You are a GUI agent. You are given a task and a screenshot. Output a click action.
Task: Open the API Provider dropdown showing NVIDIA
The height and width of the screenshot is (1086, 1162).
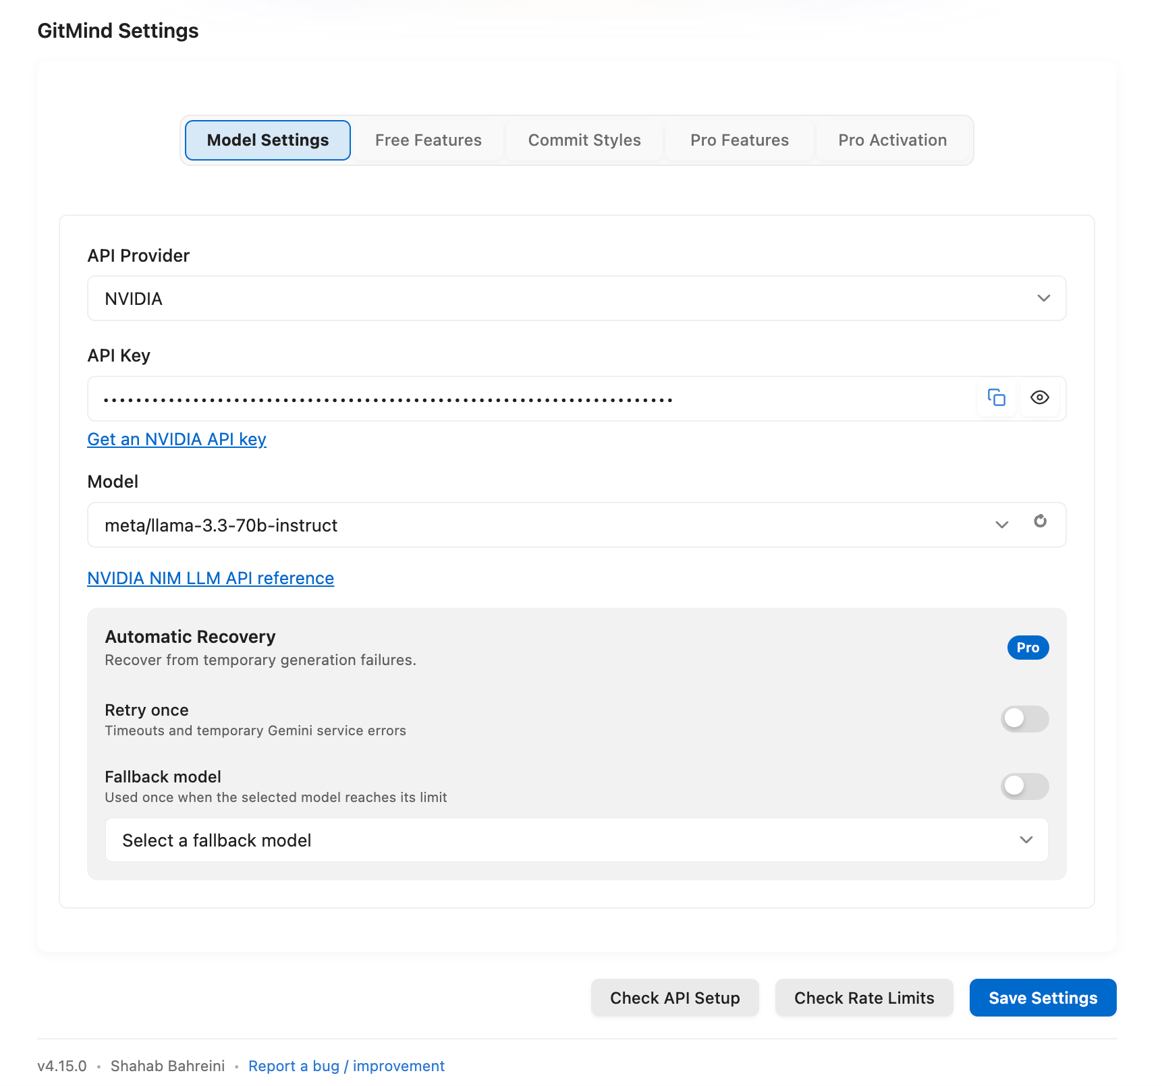pos(577,298)
